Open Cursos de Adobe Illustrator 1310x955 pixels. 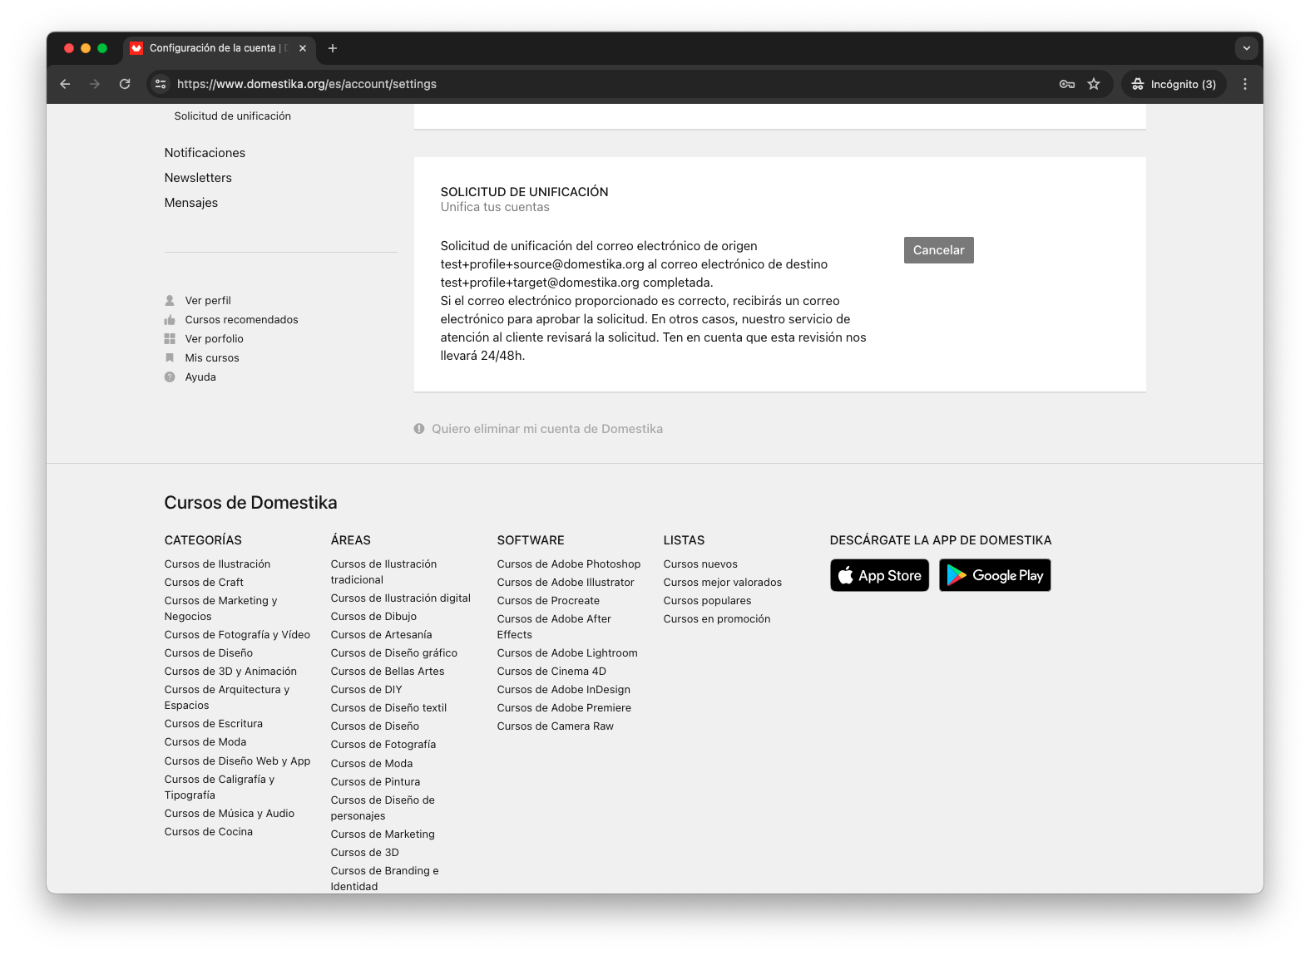[x=566, y=583]
